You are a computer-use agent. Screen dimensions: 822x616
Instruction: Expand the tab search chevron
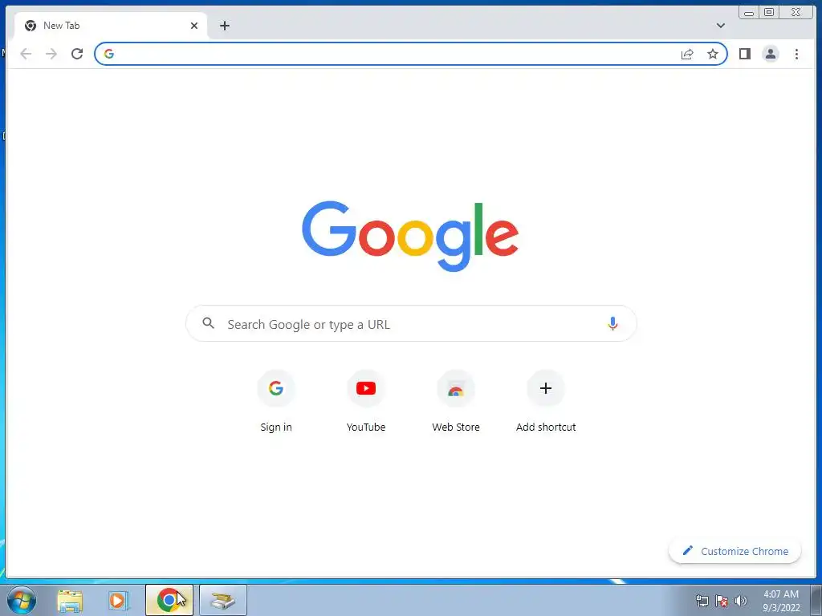[x=720, y=26]
